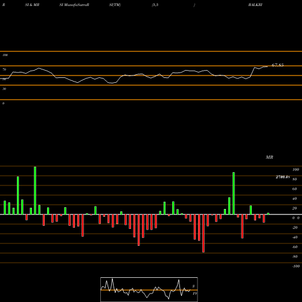Click the "SI MunafaSutraR" header label
This screenshot has height=302, width=302.
pos(74,5)
